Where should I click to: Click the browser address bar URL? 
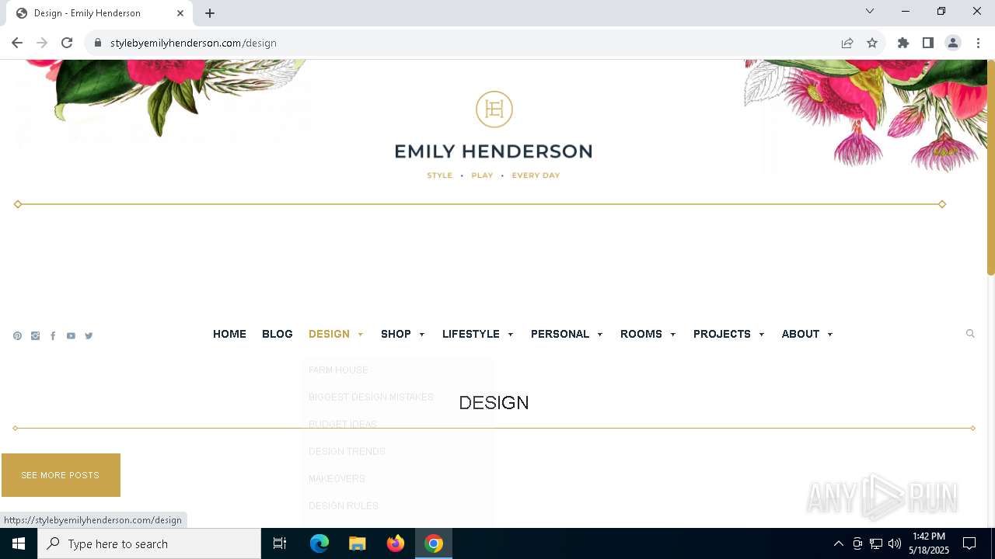194,43
